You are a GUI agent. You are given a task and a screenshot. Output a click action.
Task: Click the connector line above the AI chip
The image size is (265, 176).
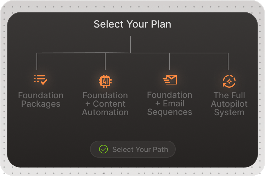tap(105, 62)
